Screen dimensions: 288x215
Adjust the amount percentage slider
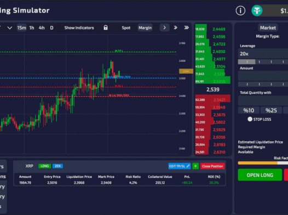pyautogui.click(x=263, y=85)
